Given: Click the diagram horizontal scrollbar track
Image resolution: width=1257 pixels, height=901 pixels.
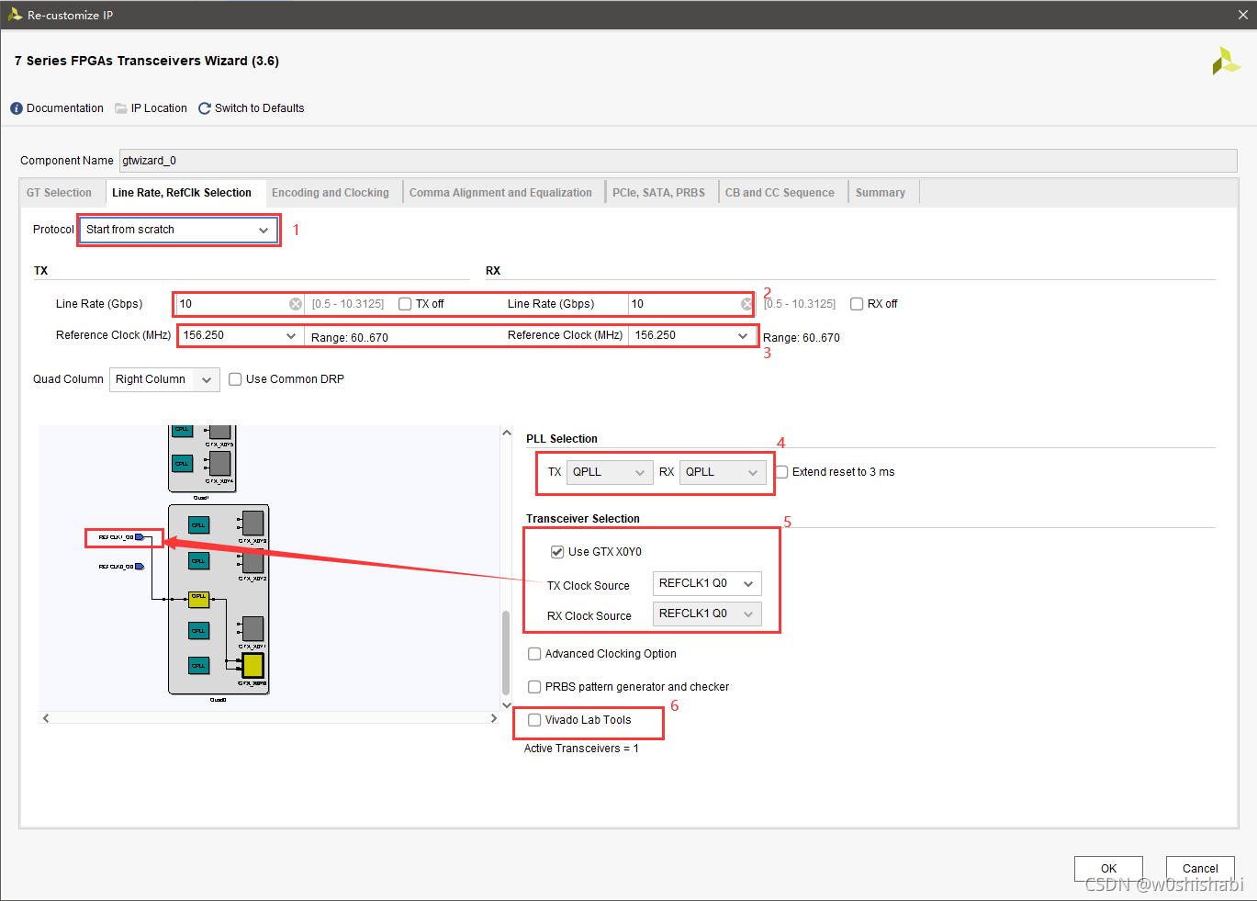Looking at the screenshot, I should point(270,718).
